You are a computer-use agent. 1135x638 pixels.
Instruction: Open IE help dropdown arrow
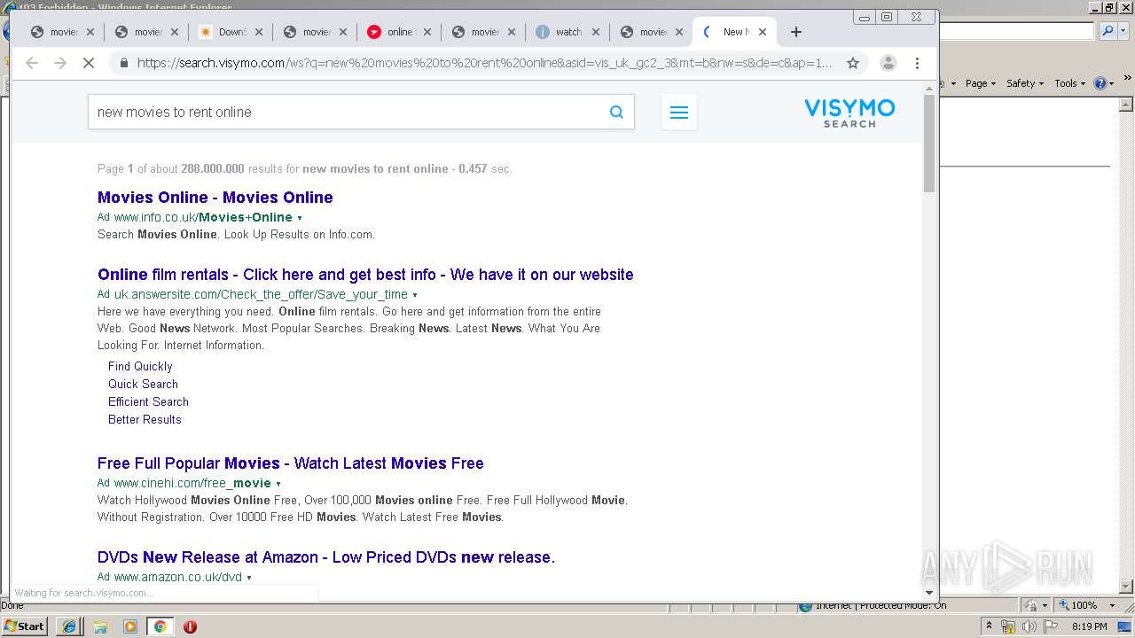[x=1112, y=83]
